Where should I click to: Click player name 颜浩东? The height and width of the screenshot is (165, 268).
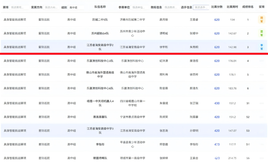click(194, 88)
